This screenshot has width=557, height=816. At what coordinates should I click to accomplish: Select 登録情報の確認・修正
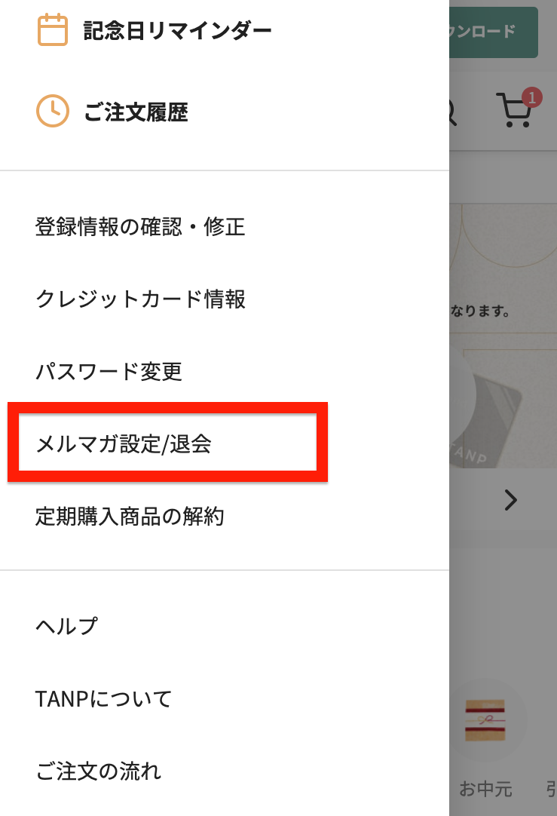point(140,226)
